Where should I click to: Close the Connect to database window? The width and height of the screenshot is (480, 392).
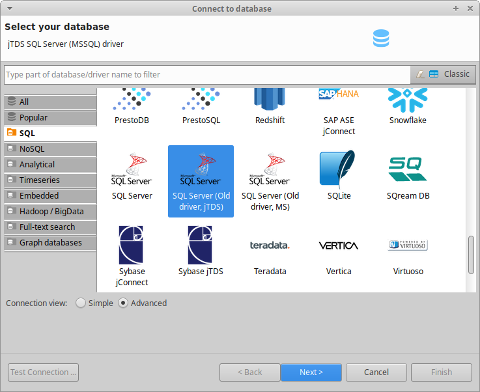(470, 8)
